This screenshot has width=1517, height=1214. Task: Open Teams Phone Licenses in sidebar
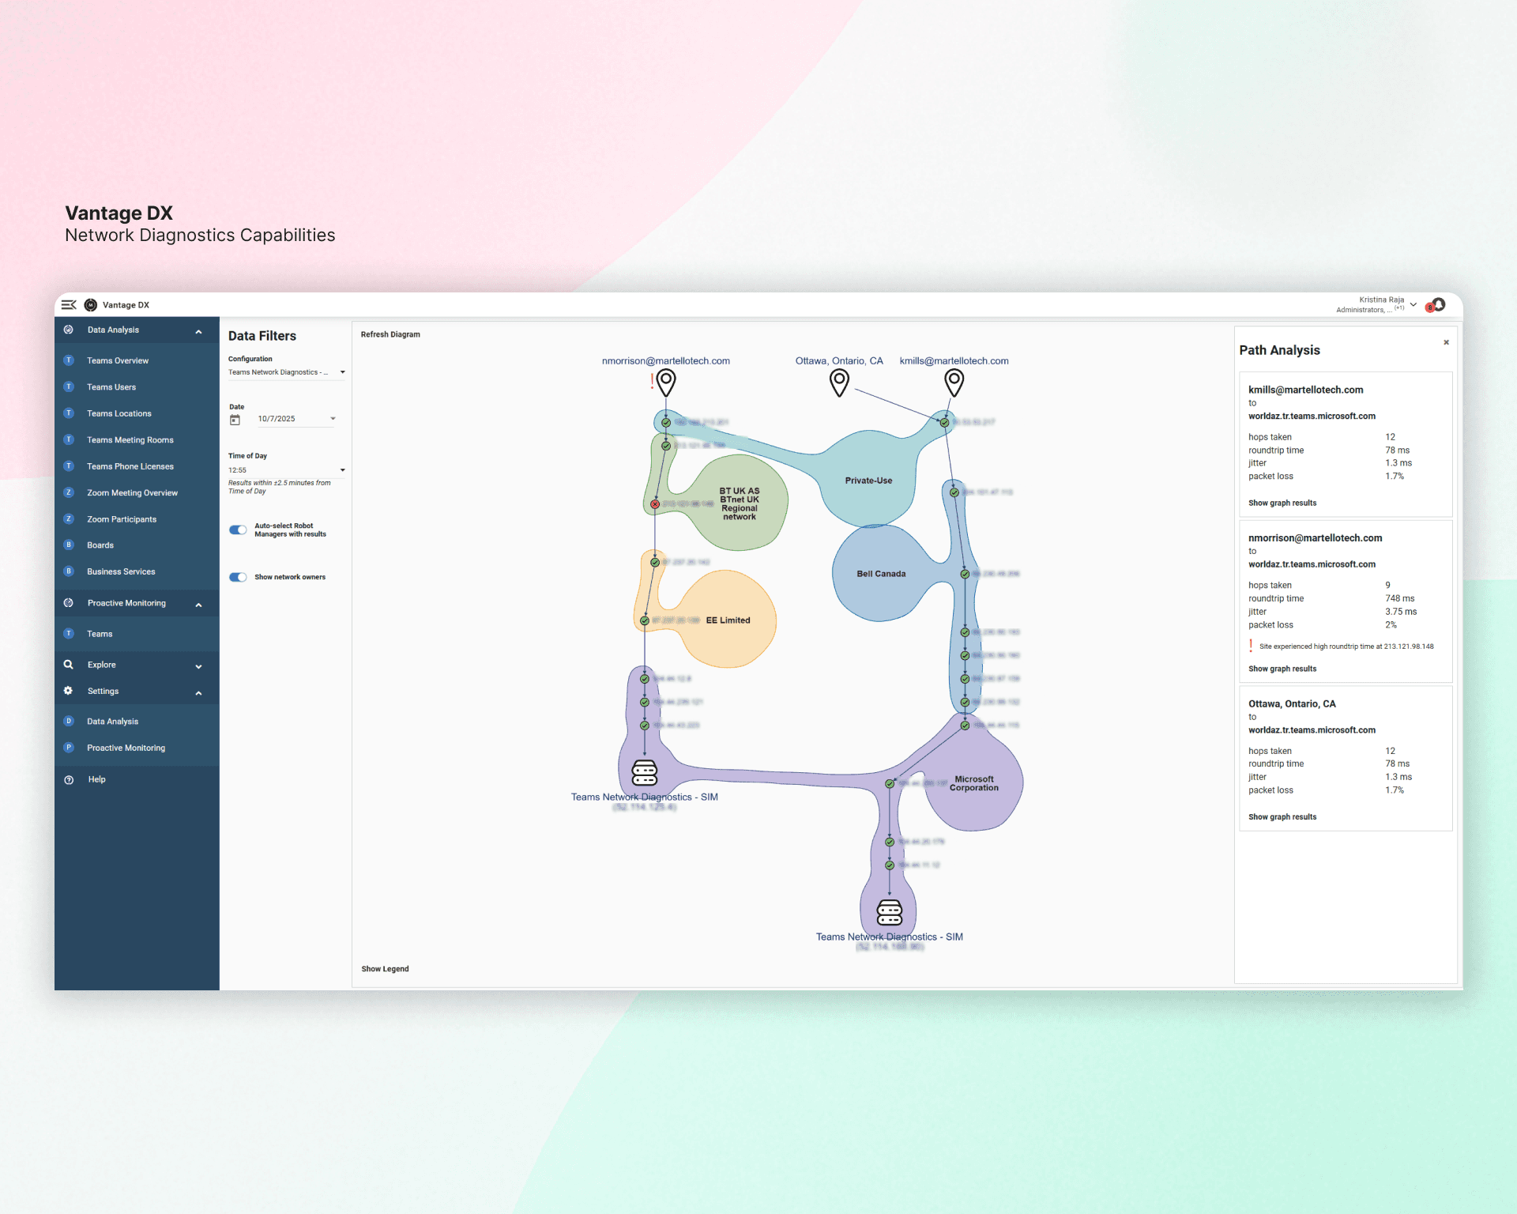pos(130,466)
